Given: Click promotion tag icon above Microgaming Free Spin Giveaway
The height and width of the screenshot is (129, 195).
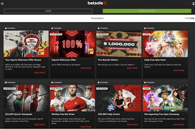Looking at the screenshot, I should [x=145, y=83].
